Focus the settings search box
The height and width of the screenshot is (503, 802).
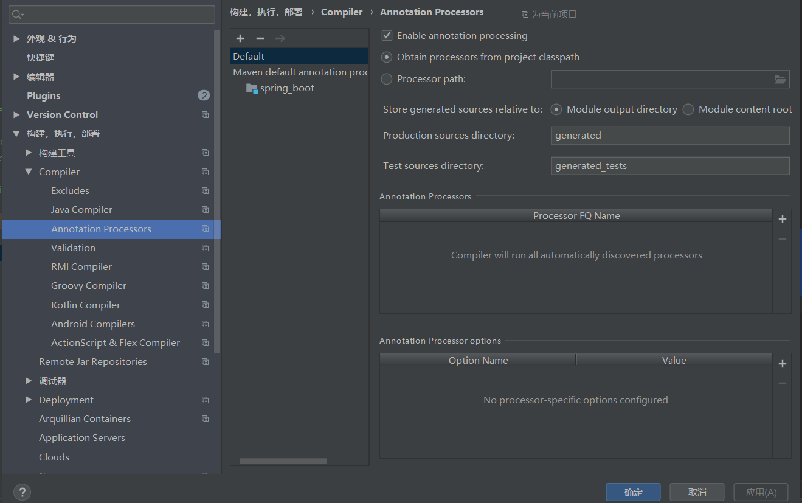(x=112, y=15)
